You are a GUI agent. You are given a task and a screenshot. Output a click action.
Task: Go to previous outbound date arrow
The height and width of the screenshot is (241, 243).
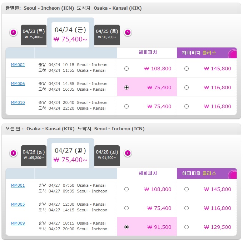tap(14, 32)
